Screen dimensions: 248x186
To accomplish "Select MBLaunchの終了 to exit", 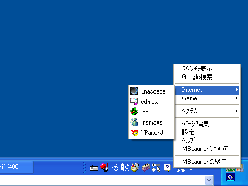I will [207, 162].
